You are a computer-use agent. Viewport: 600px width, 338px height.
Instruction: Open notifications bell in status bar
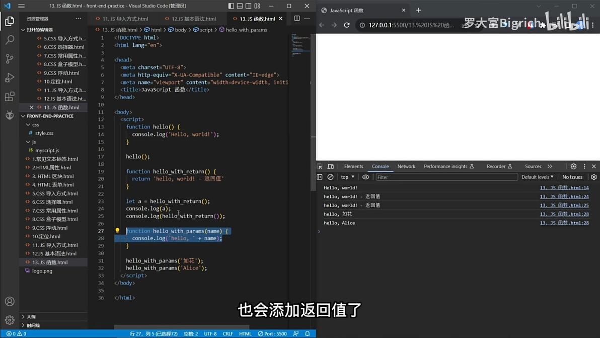coord(307,334)
